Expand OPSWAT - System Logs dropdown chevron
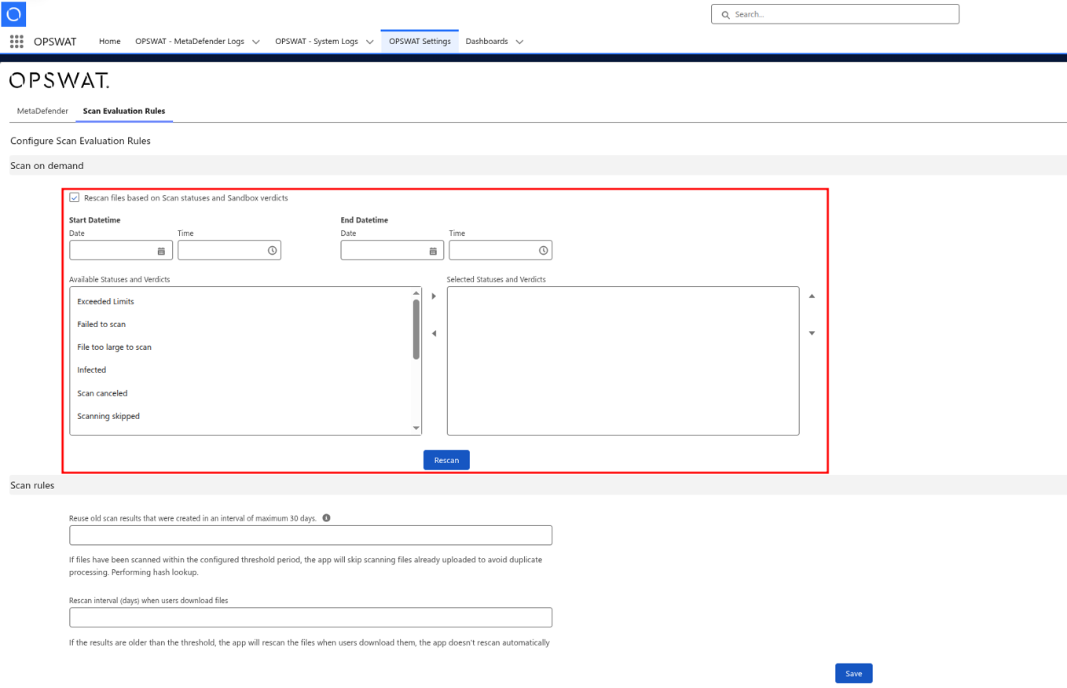This screenshot has width=1067, height=688. pyautogui.click(x=369, y=42)
